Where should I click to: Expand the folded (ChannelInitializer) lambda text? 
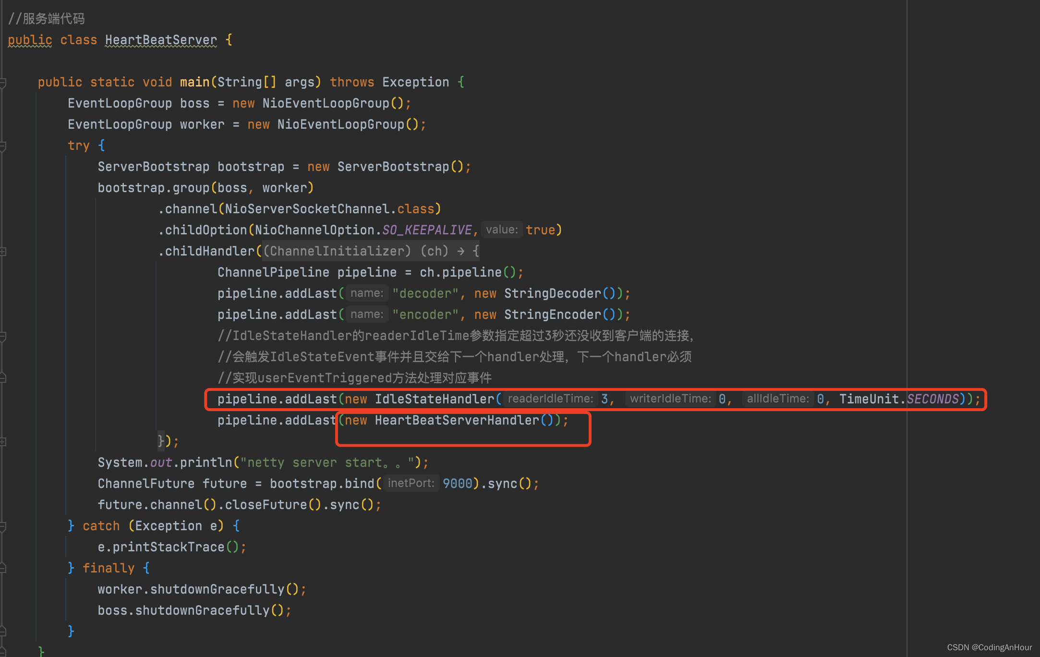[x=337, y=251]
